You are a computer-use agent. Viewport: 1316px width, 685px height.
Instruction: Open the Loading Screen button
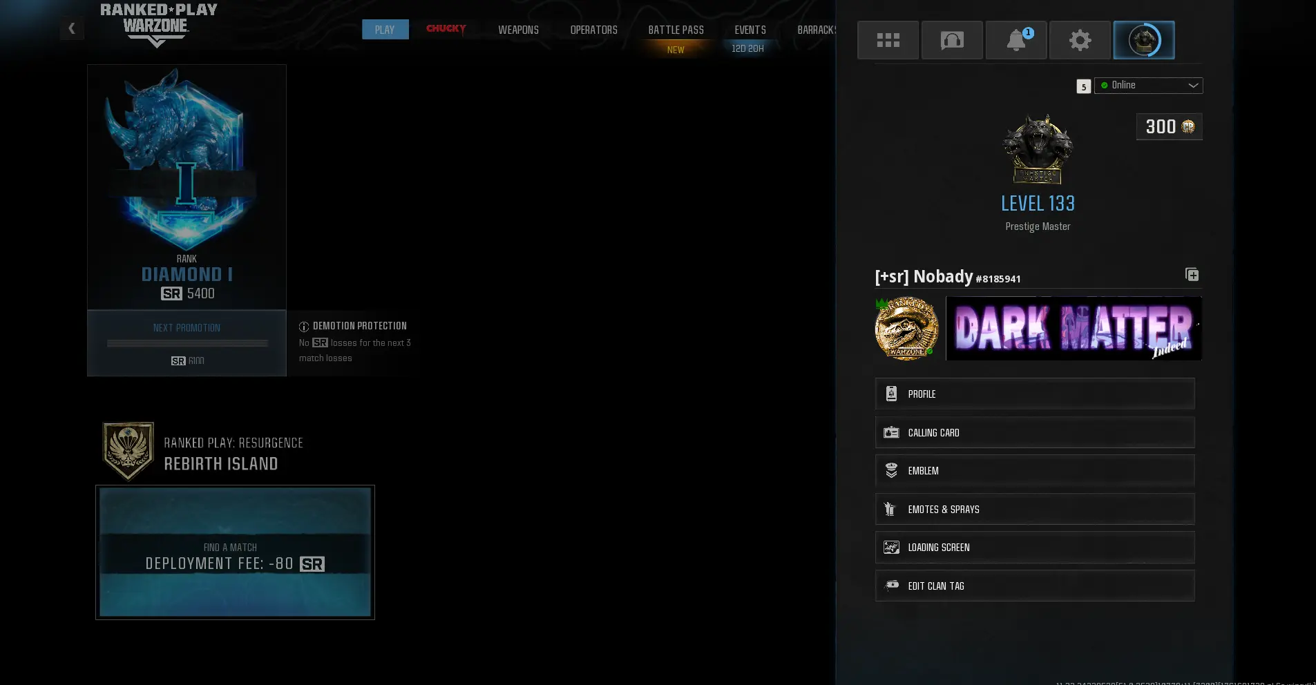pos(1035,547)
